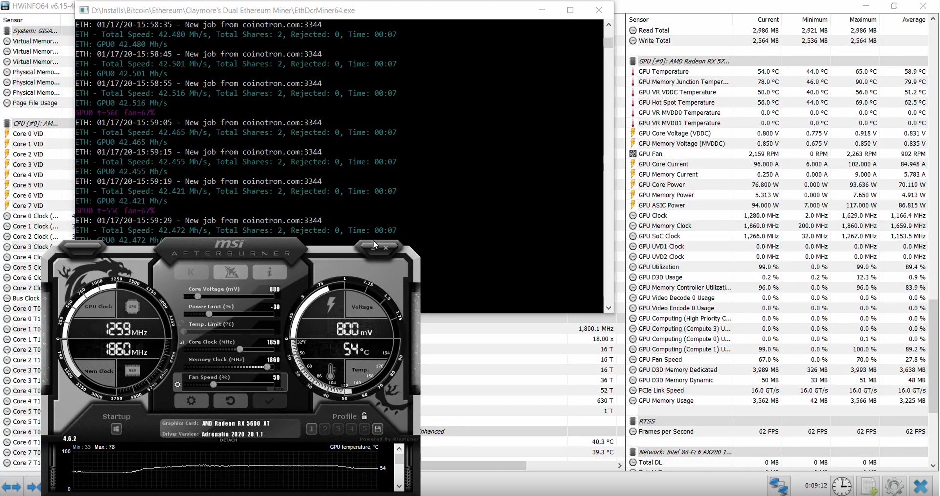Save current Afterburner profile with floppy icon
940x496 pixels.
click(377, 429)
